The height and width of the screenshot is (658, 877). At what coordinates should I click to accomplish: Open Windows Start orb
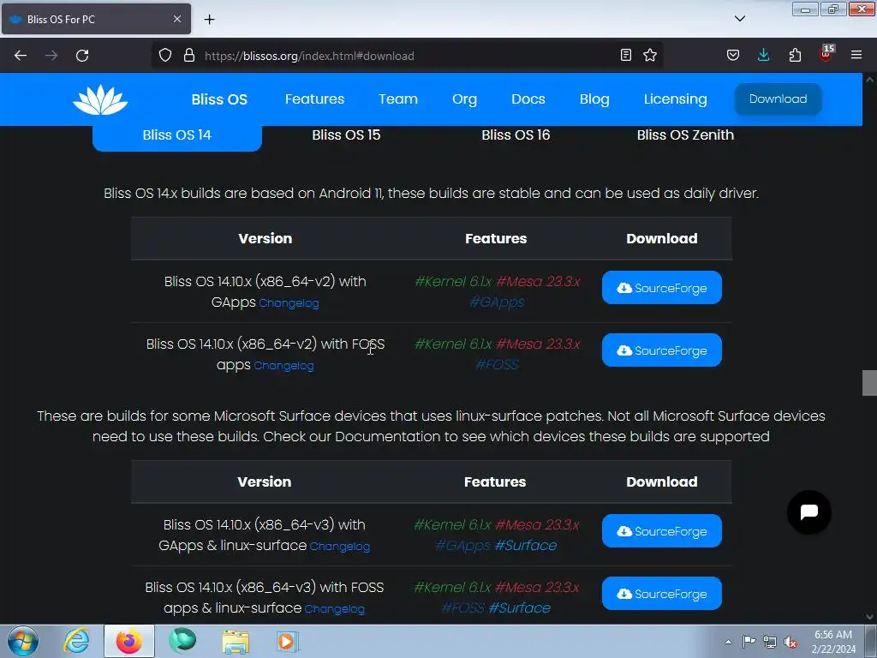click(x=23, y=641)
